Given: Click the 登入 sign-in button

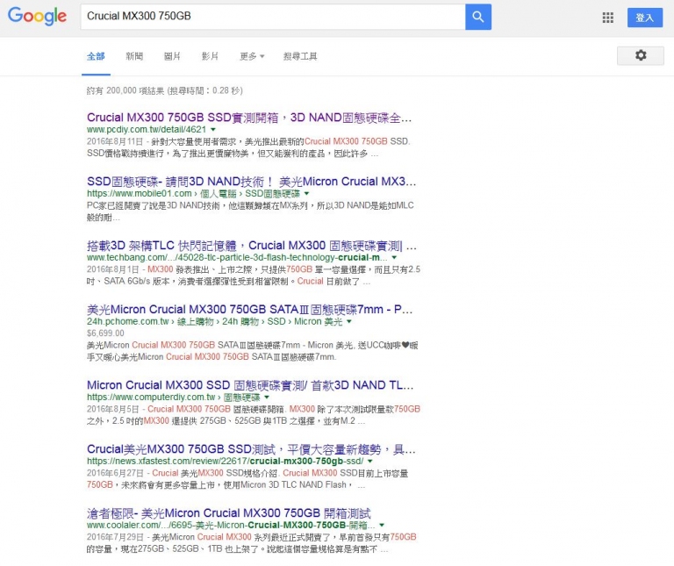Looking at the screenshot, I should pos(645,18).
